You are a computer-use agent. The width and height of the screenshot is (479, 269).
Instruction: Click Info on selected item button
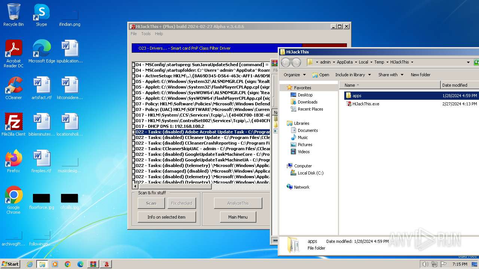coord(167,217)
